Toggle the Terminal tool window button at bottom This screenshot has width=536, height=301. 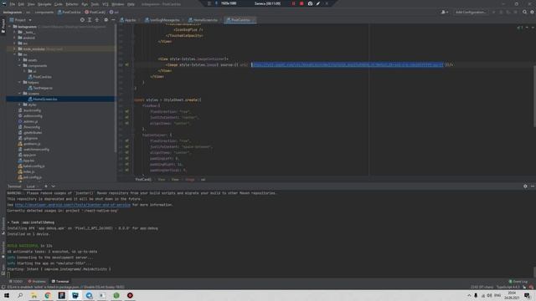pos(60,282)
